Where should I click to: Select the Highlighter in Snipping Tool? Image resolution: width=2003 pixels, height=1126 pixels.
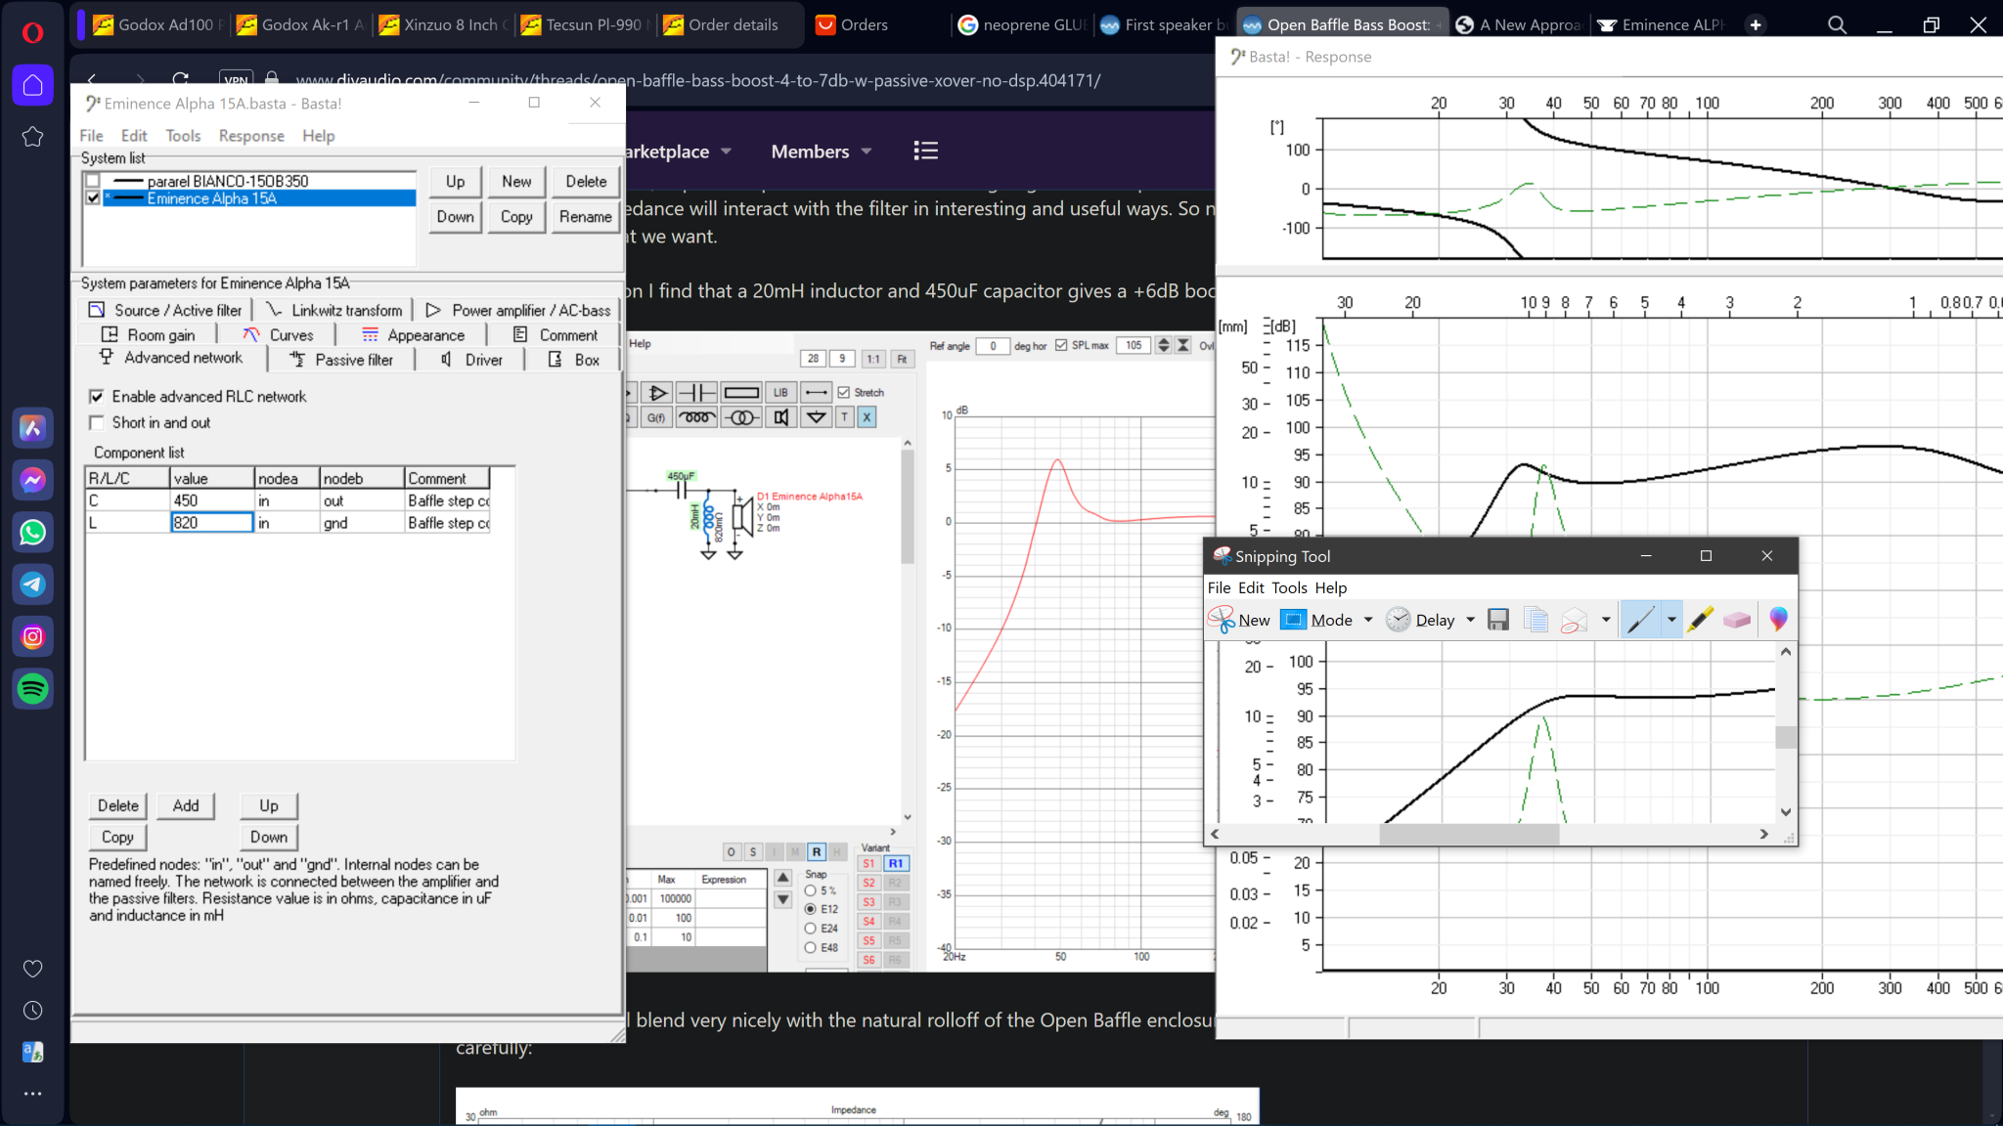coord(1700,620)
